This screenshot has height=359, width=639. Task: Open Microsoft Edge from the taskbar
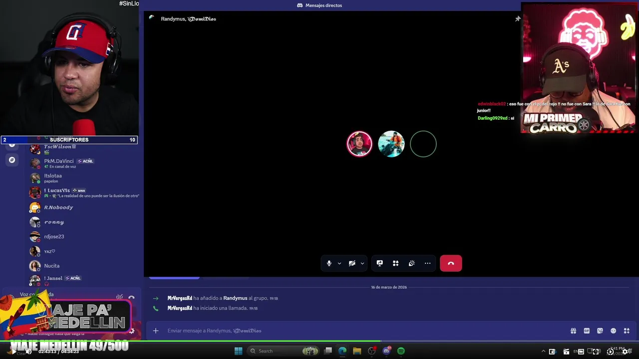coord(342,351)
